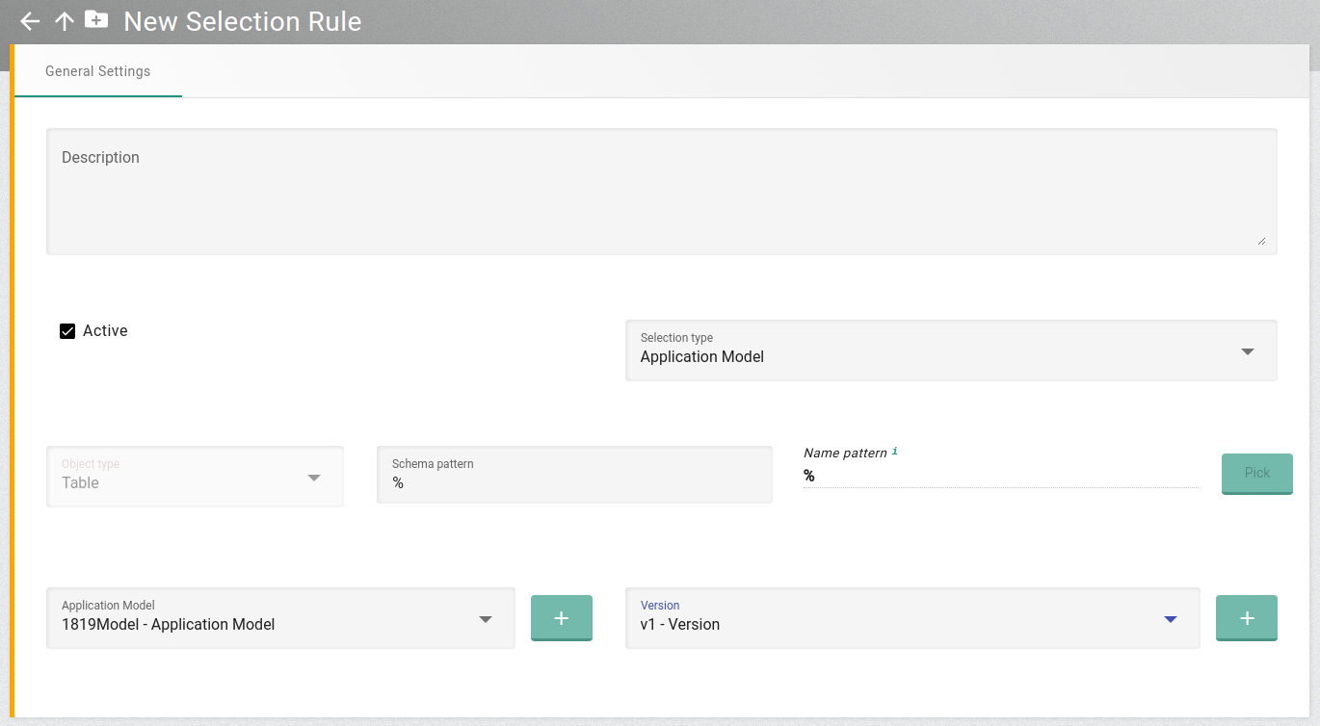
Task: Switch to the General Settings tab
Action: point(97,70)
